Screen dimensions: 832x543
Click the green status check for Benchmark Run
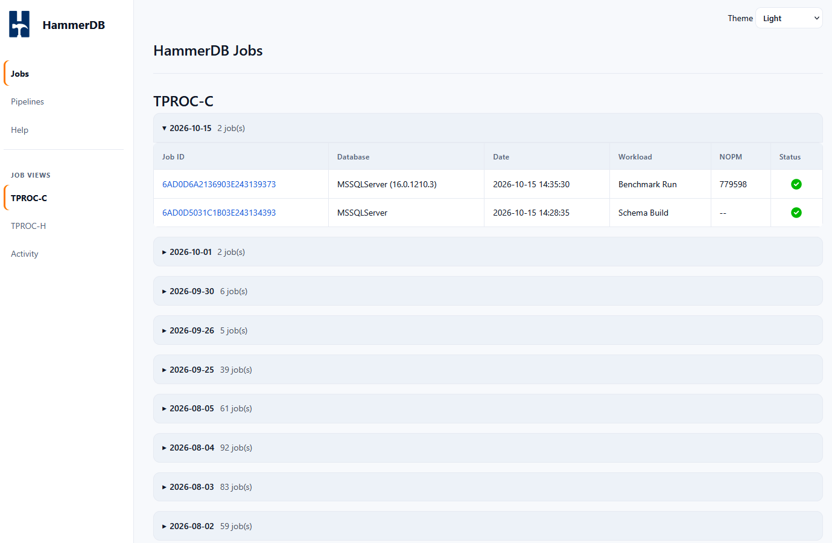coord(796,184)
